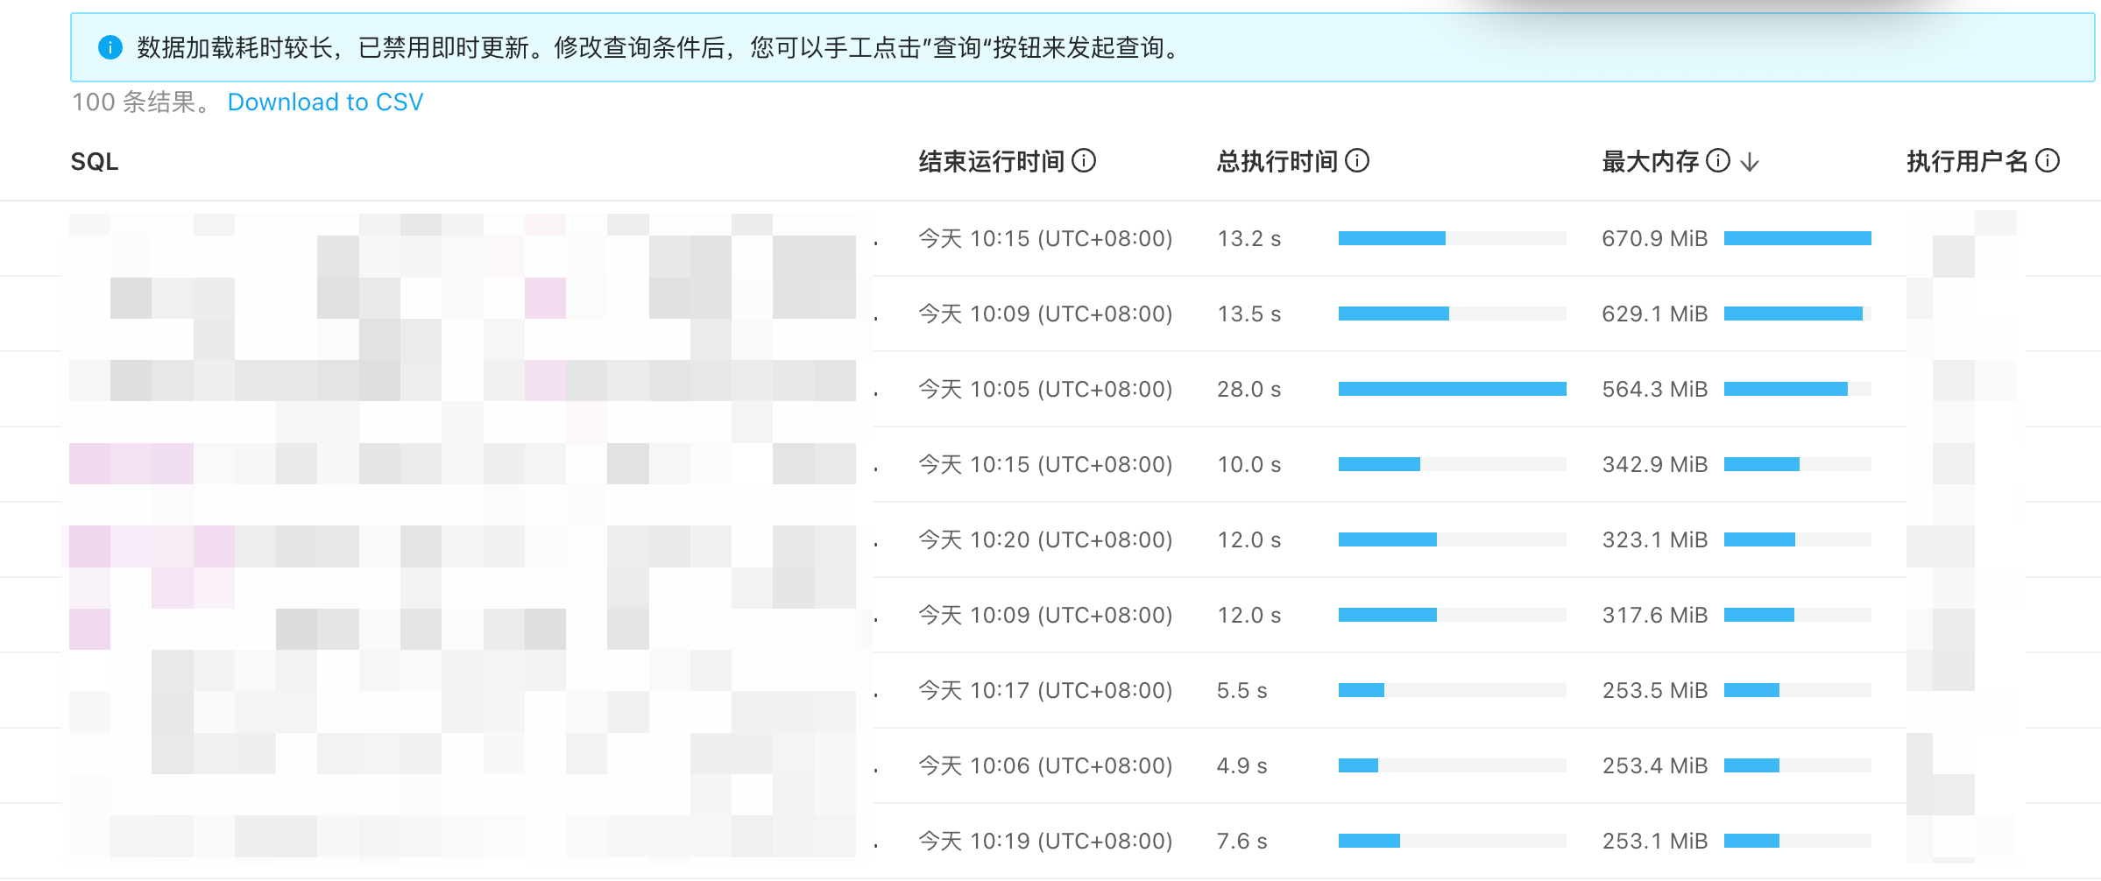Sort table by 结束运行时间 column header
Viewport: 2101px width, 881px height.
tap(991, 162)
